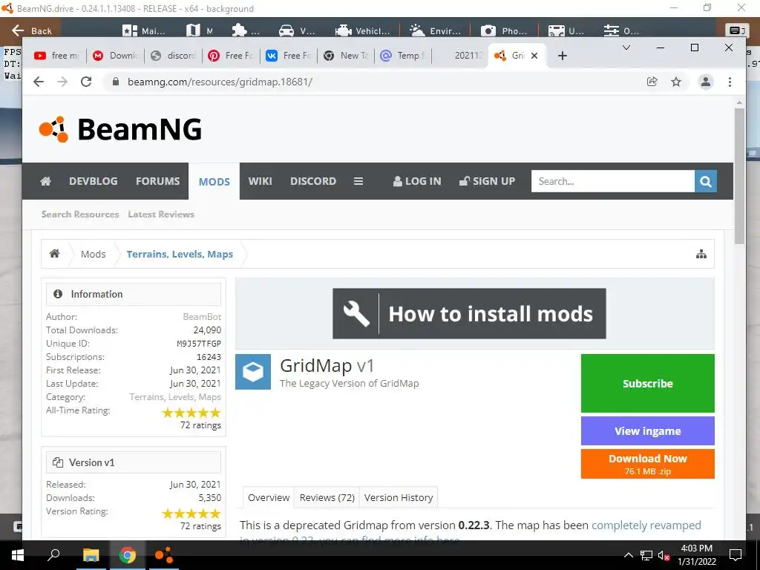Open the hamburger menu icon in navbar
The image size is (760, 570).
click(x=358, y=181)
